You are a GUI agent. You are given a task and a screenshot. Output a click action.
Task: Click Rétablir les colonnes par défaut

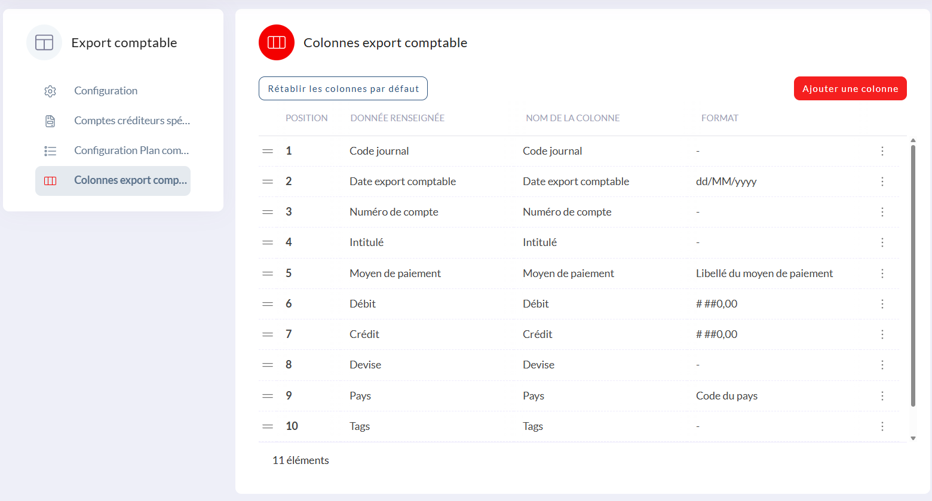343,88
